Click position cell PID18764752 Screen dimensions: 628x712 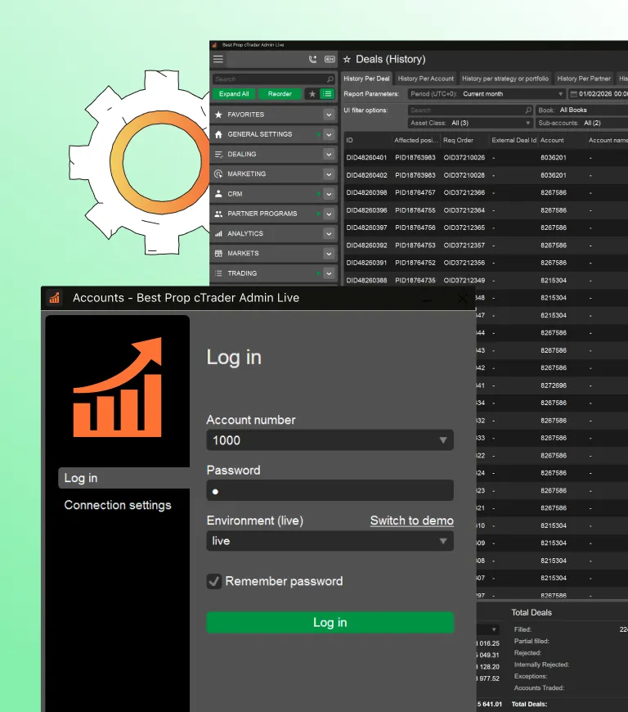coord(415,263)
